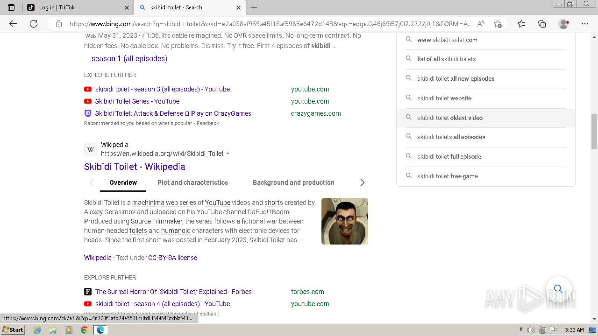Open the Collections panel
The height and width of the screenshot is (336, 598).
[x=542, y=24]
